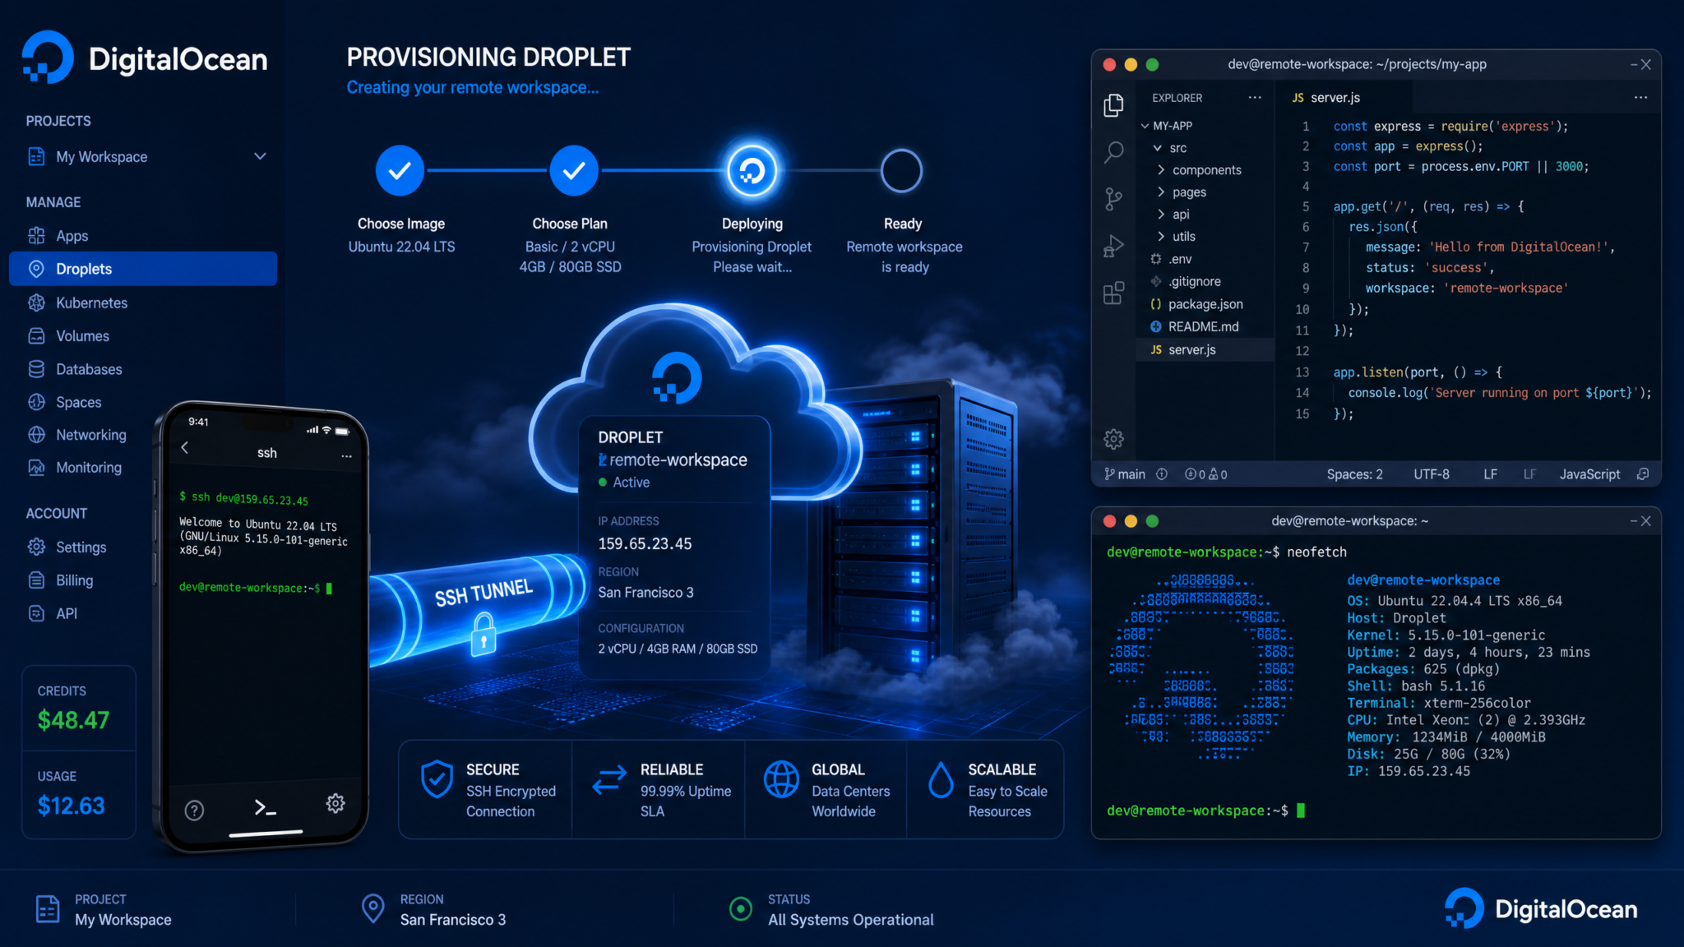Open Run and Debug icon in activity bar
This screenshot has height=947, width=1684.
click(x=1113, y=246)
